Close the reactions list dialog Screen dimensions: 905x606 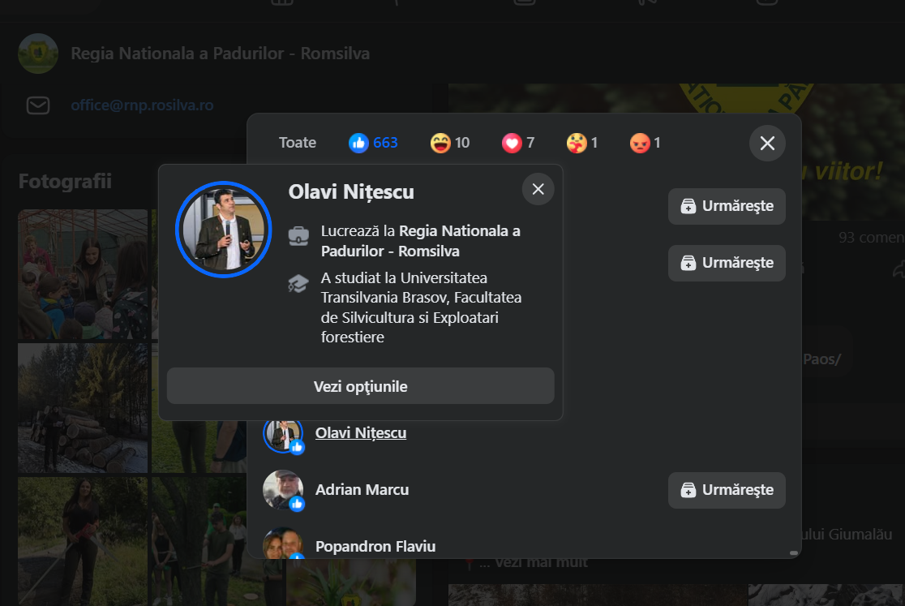pyautogui.click(x=767, y=144)
